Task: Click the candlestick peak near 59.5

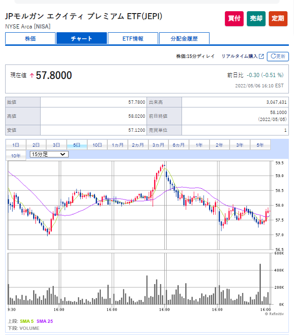Action: (x=162, y=165)
